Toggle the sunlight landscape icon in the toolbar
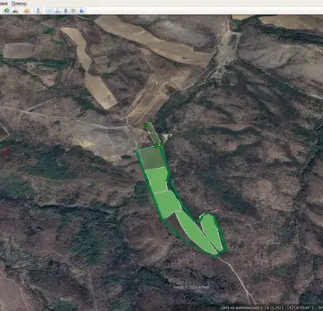 (16, 11)
